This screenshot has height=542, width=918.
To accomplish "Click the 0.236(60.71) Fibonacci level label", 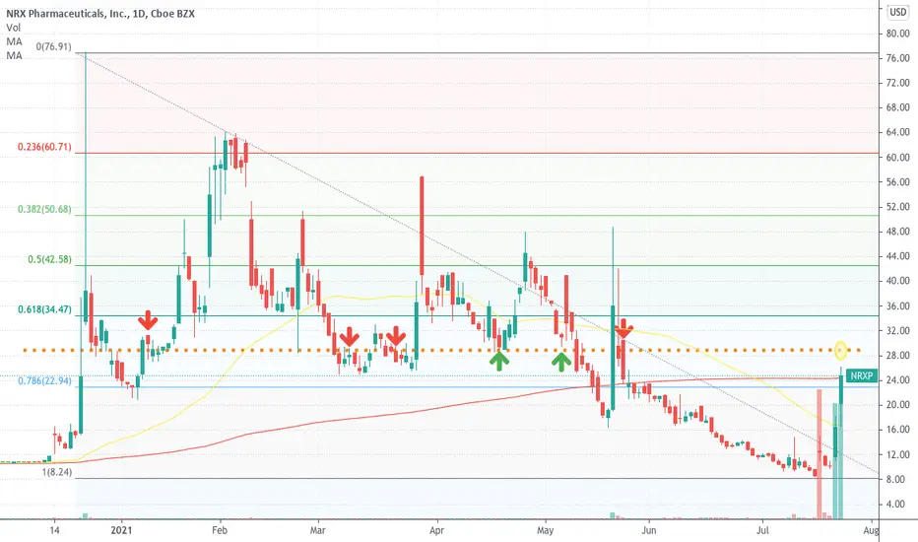I will 44,147.
